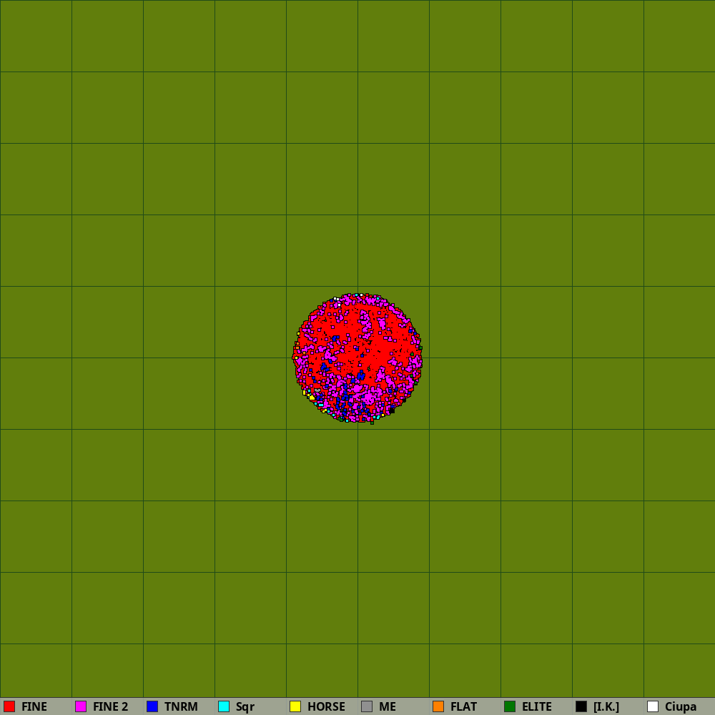Click the FLAT team name
The image size is (715, 715).
pos(463,706)
